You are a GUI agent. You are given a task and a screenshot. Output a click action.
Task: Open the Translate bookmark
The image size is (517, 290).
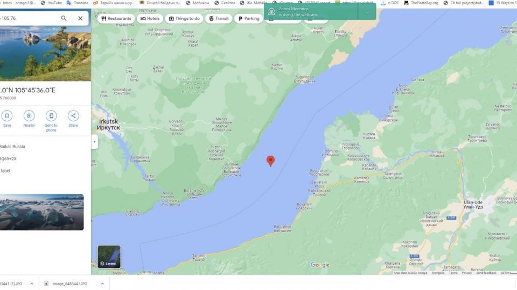pyautogui.click(x=78, y=3)
